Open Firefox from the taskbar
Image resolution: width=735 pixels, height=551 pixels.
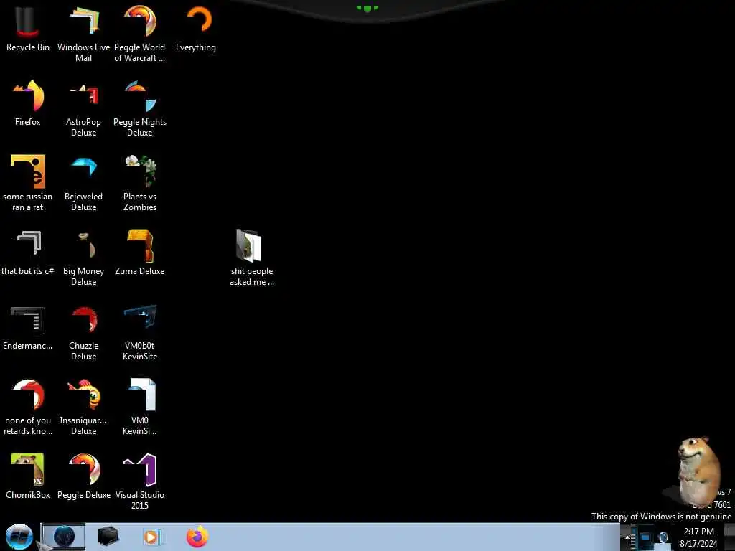pos(197,537)
